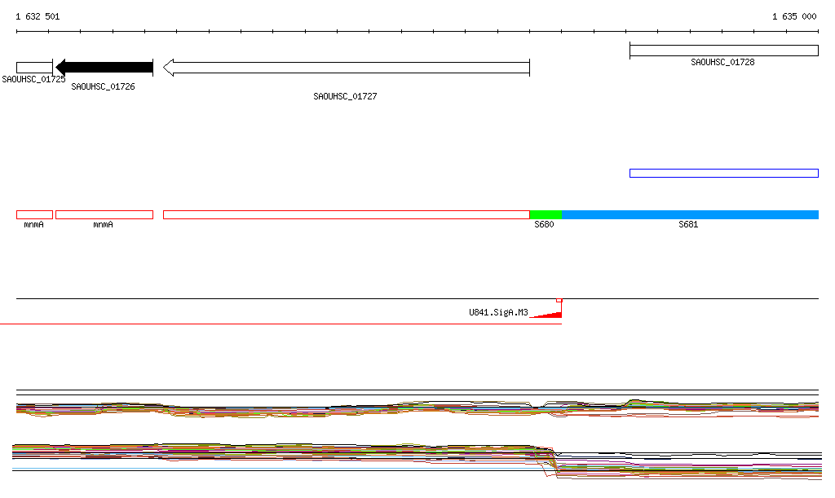The height and width of the screenshot is (498, 835).
Task: Select the second, wider red mnmA segment
Action: pos(104,214)
